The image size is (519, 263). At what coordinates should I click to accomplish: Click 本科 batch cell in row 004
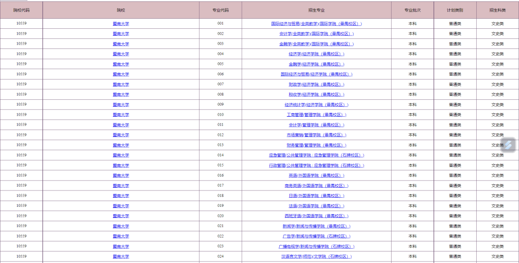point(412,54)
